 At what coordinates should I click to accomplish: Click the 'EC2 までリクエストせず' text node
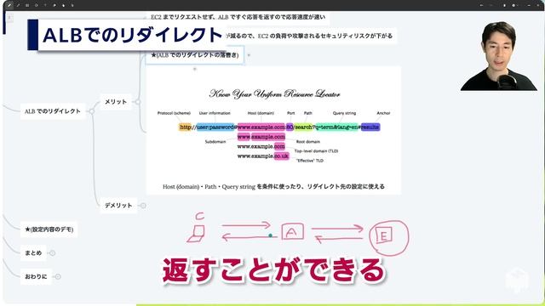[238, 17]
